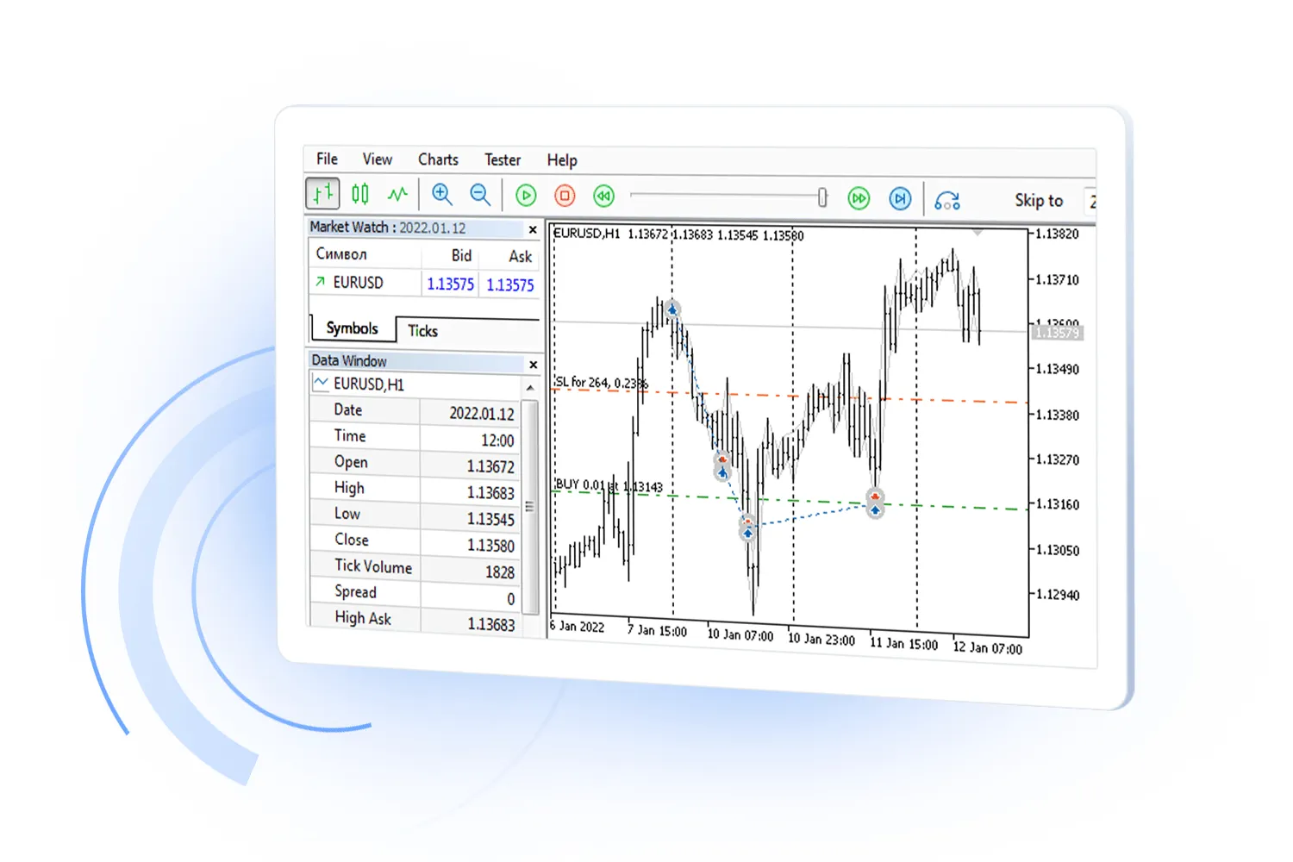Click the skip-to-end blue playback icon

pyautogui.click(x=900, y=198)
